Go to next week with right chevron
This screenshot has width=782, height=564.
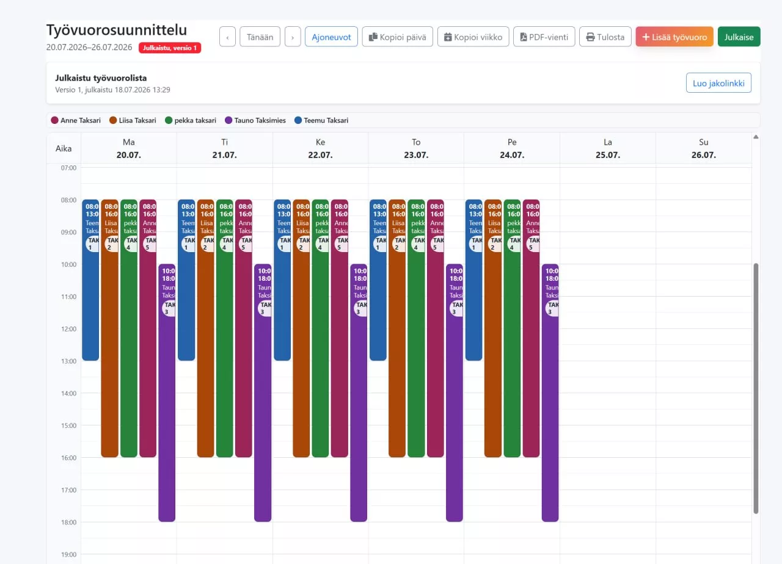[293, 37]
